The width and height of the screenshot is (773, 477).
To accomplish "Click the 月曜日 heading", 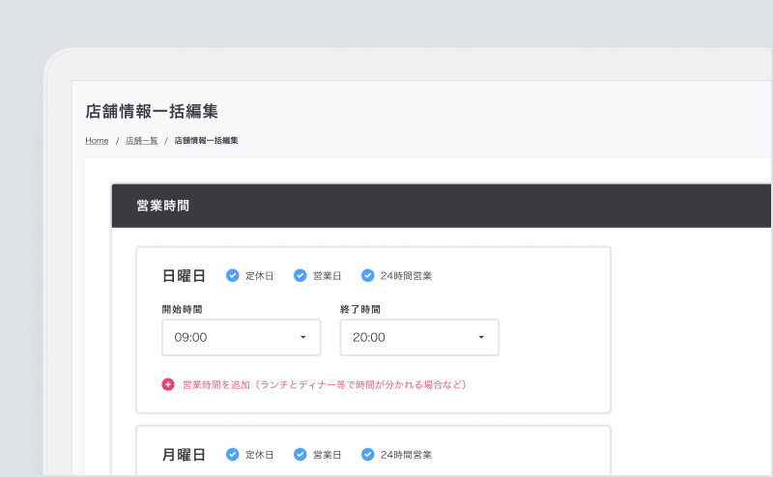I will [x=184, y=455].
